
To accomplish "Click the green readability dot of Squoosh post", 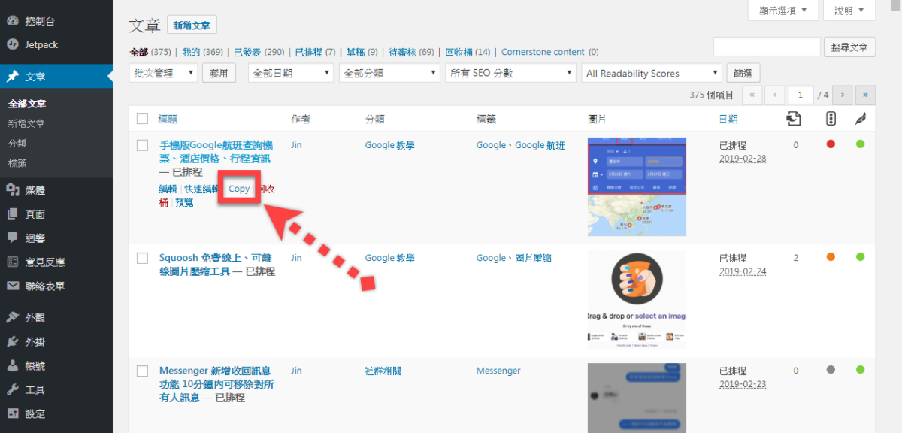I will coord(860,257).
